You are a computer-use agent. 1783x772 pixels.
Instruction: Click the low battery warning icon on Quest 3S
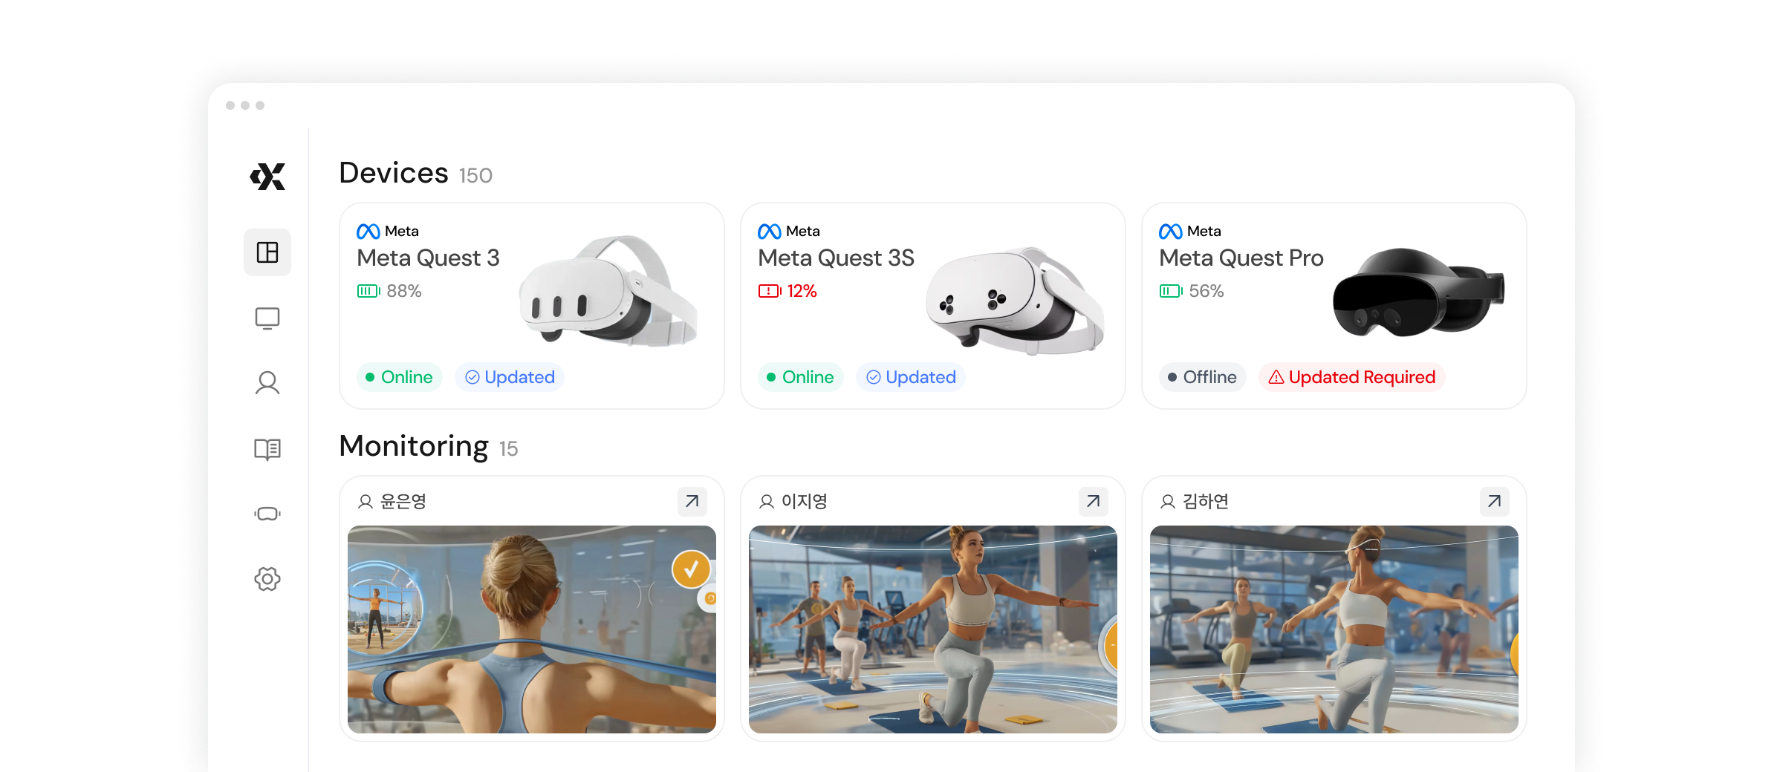(x=770, y=291)
